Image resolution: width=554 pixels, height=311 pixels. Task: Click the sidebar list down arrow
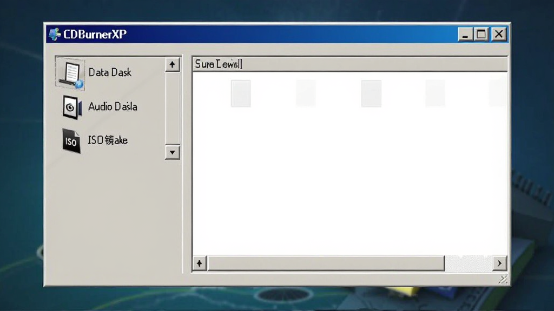[172, 152]
